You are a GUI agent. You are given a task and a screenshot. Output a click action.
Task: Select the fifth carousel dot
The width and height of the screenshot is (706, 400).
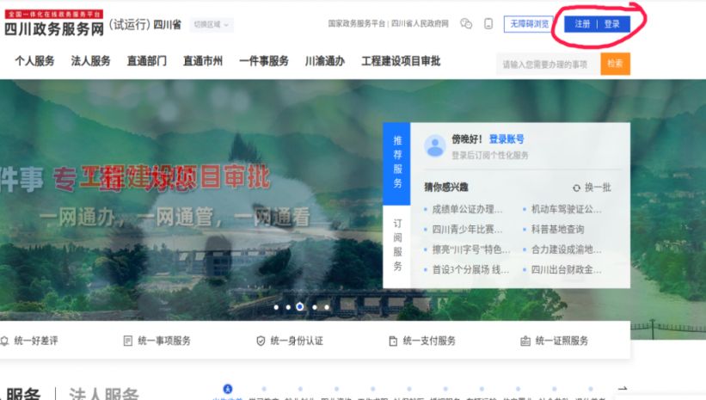[327, 307]
